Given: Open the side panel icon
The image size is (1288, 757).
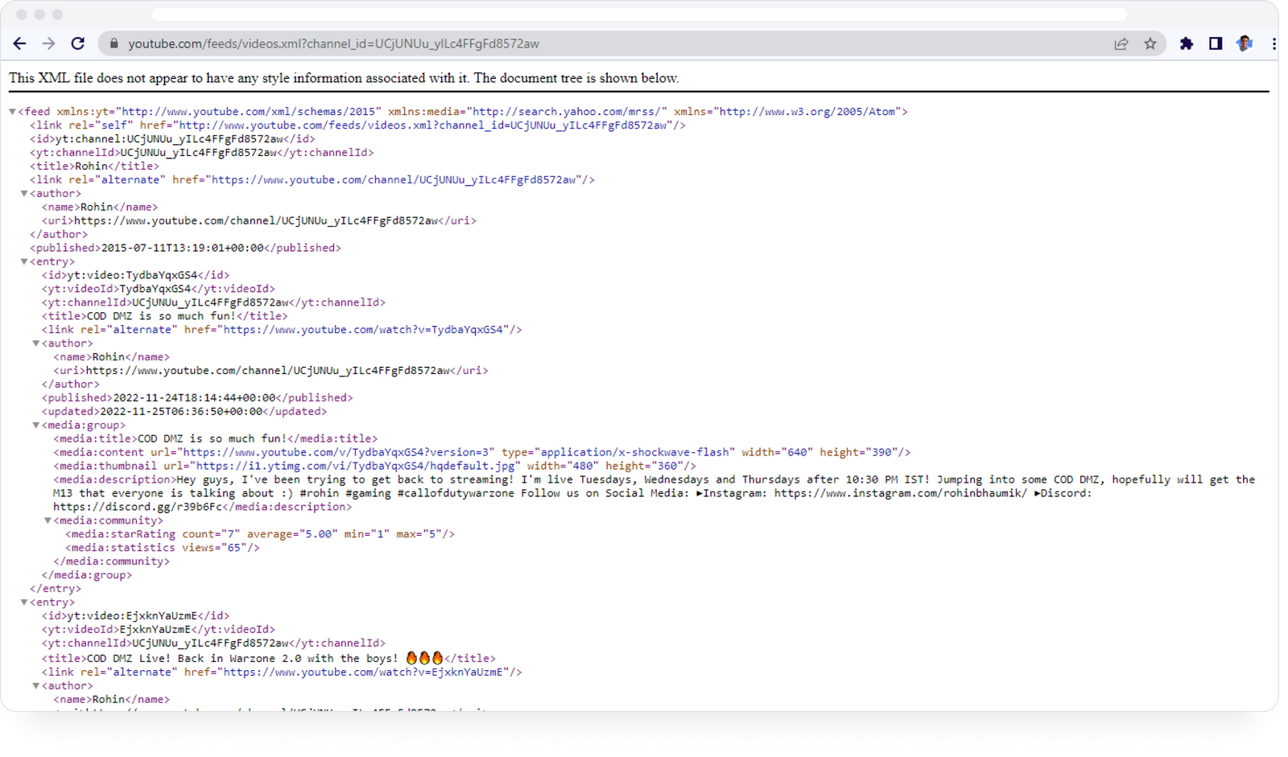Looking at the screenshot, I should tap(1216, 44).
